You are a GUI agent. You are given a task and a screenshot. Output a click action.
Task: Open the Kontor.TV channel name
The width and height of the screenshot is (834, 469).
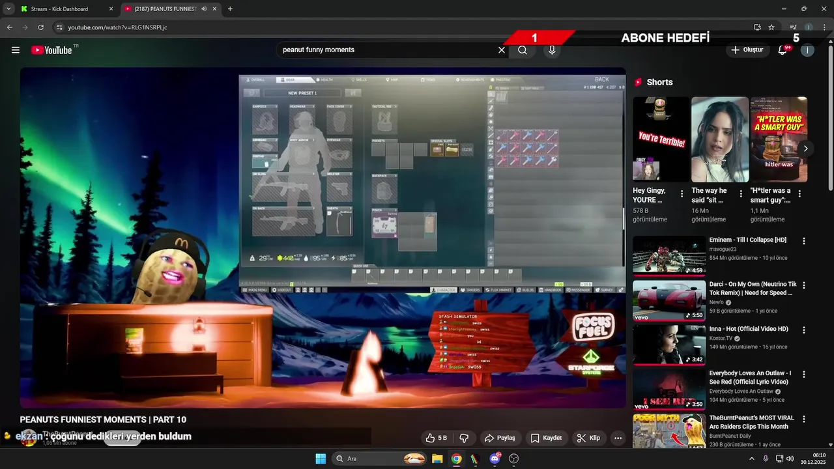coord(723,339)
